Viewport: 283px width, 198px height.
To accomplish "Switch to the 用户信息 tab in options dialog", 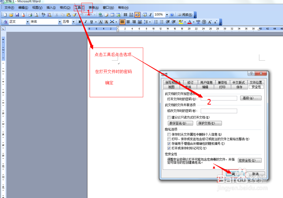I will 206,82.
